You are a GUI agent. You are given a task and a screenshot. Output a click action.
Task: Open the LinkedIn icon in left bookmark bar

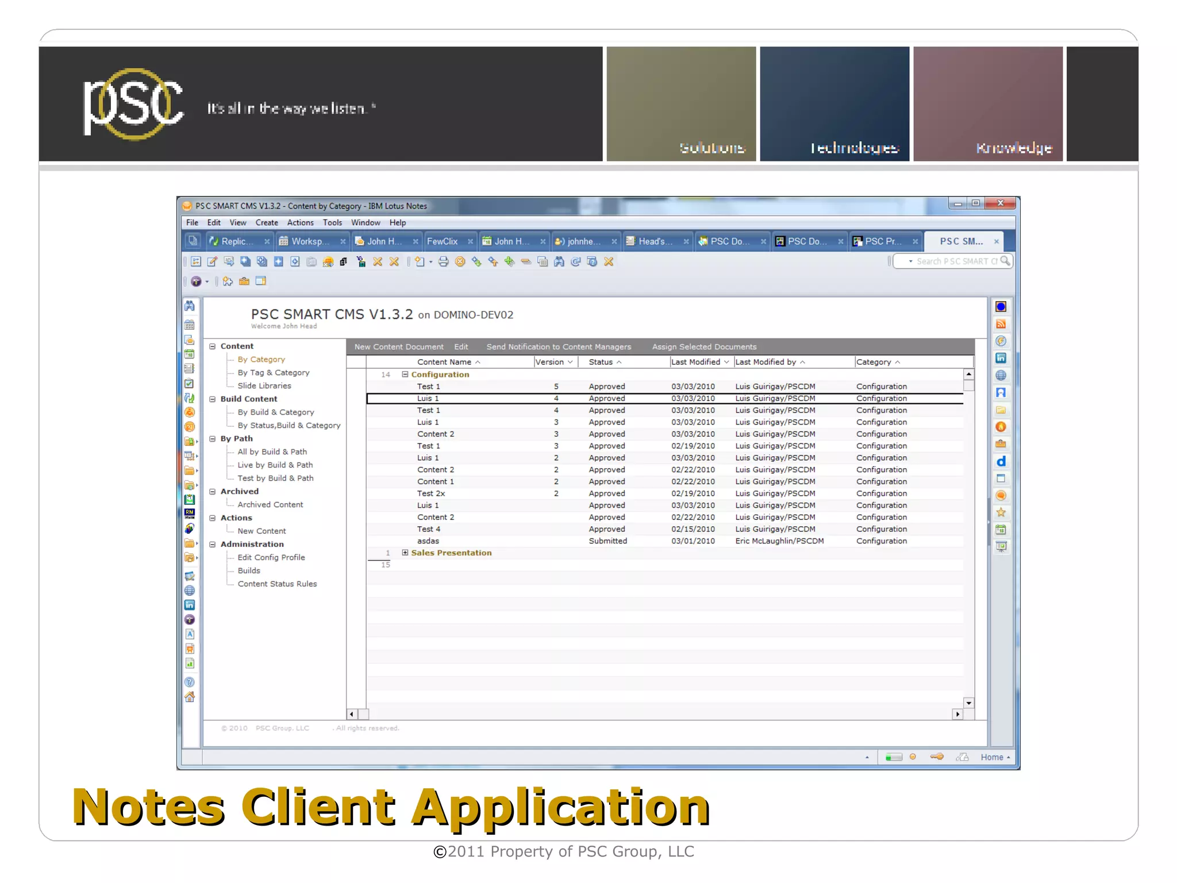tap(190, 605)
